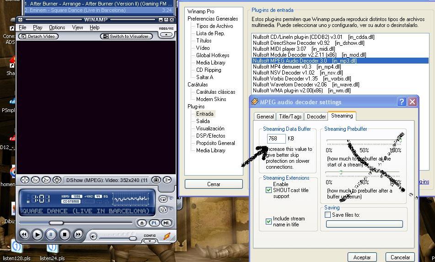
Task: Set video to 2x size
Action: (46, 180)
